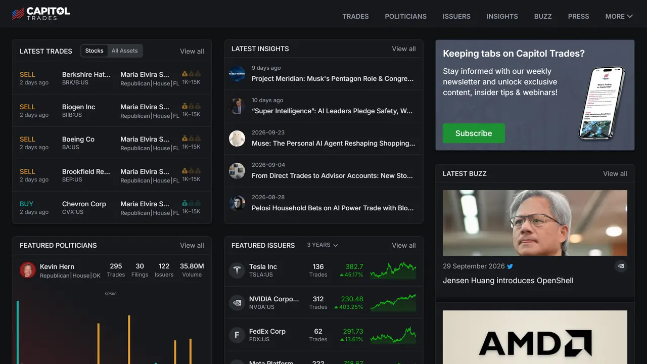The image size is (647, 364).
Task: Open the 3 YEARS period dropdown
Action: tap(322, 245)
